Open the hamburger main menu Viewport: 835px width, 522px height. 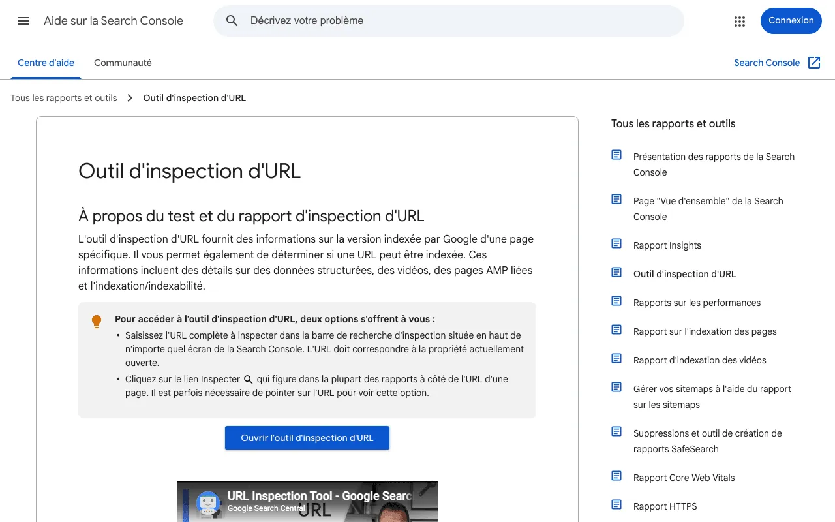pos(23,21)
